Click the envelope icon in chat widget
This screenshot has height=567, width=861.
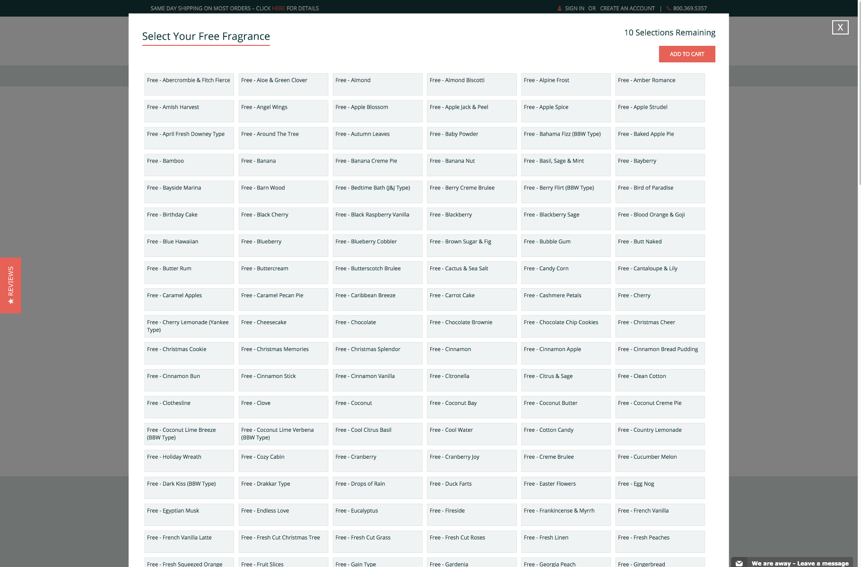coord(739,563)
